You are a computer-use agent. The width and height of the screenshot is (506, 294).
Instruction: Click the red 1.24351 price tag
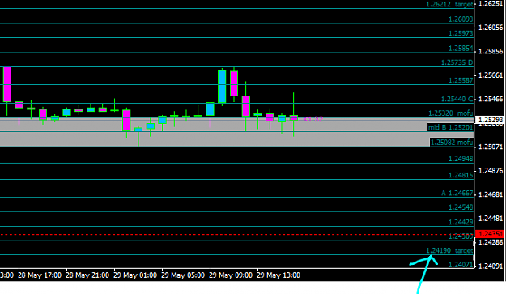(489, 233)
